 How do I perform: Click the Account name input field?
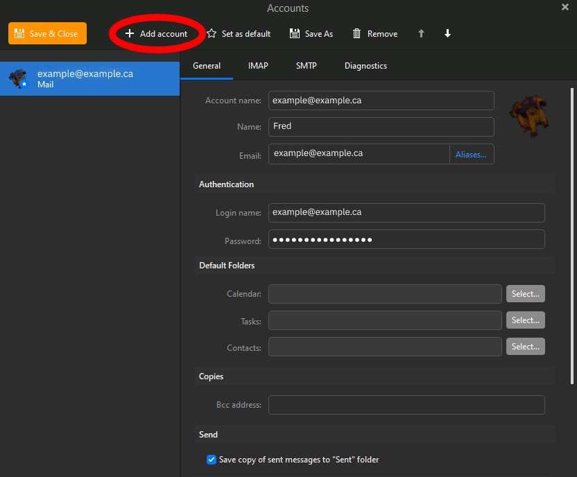tap(381, 101)
